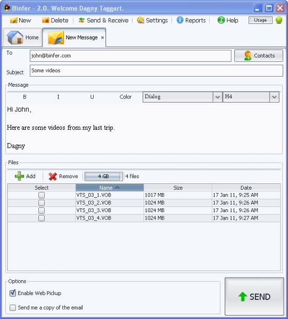This screenshot has width=288, height=319.
Task: Click the New toolbar icon
Action: (x=13, y=20)
